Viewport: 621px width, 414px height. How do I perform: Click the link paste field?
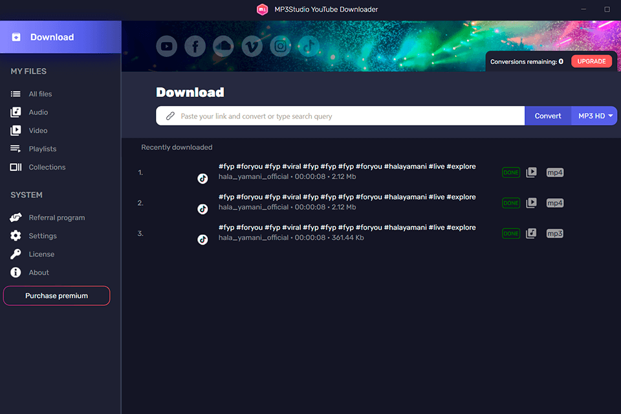(x=336, y=115)
